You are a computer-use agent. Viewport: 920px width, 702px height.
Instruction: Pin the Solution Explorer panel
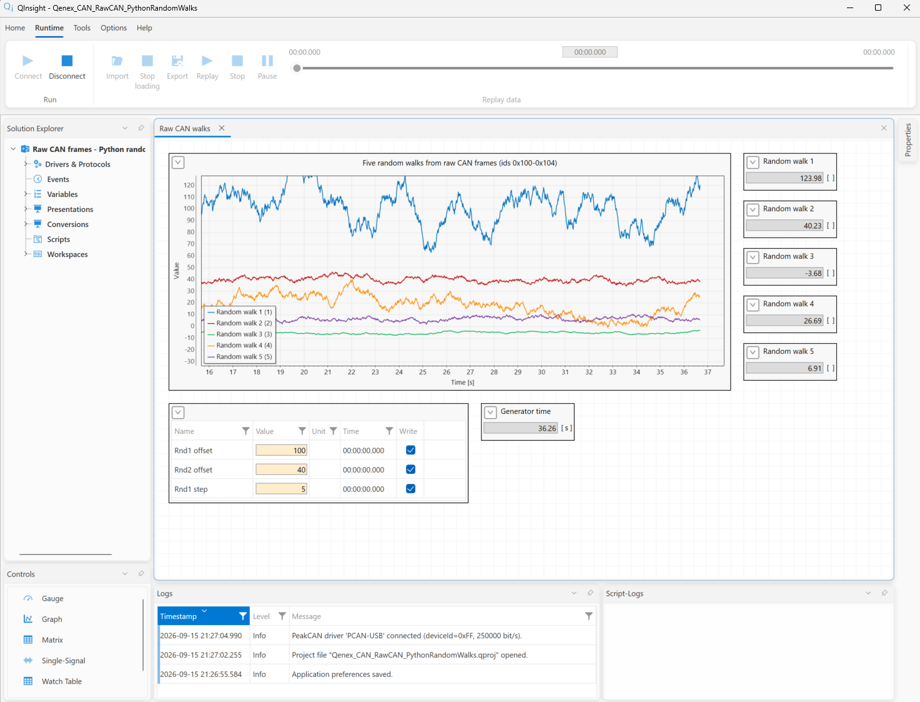click(141, 128)
